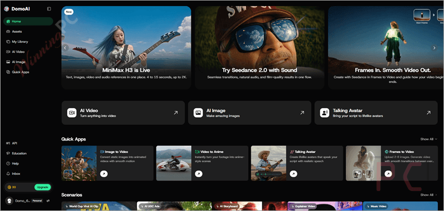Open the Frames In. Smooth Video Out banner
Viewport: 444px width, 211px height.
(x=386, y=48)
